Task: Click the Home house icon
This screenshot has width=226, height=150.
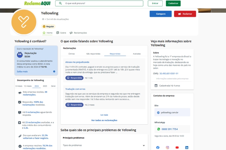Action: tap(44, 33)
